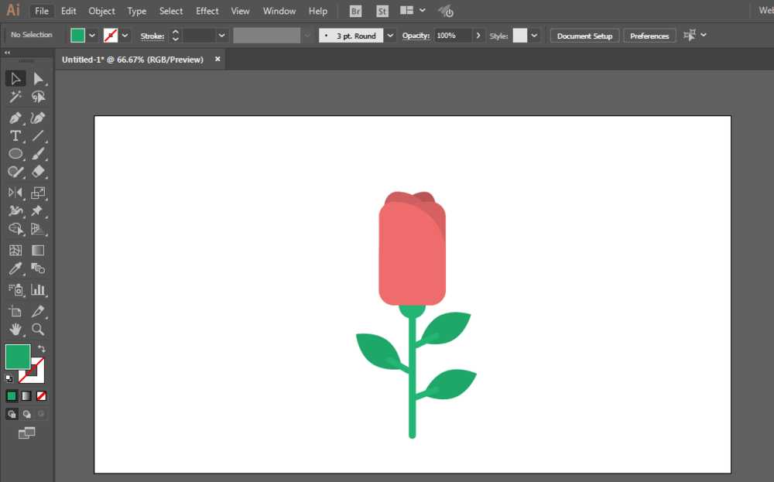Select the Magic Wand tool
This screenshot has height=482, width=774.
point(15,97)
